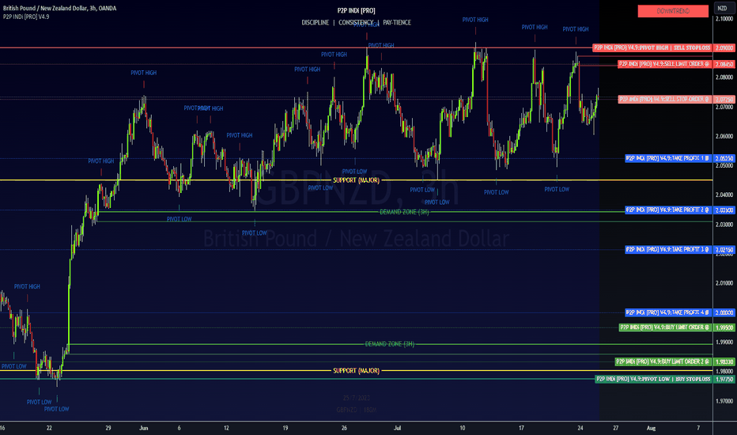Click the green 1.99500 price tag
The image size is (737, 435).
(724, 327)
